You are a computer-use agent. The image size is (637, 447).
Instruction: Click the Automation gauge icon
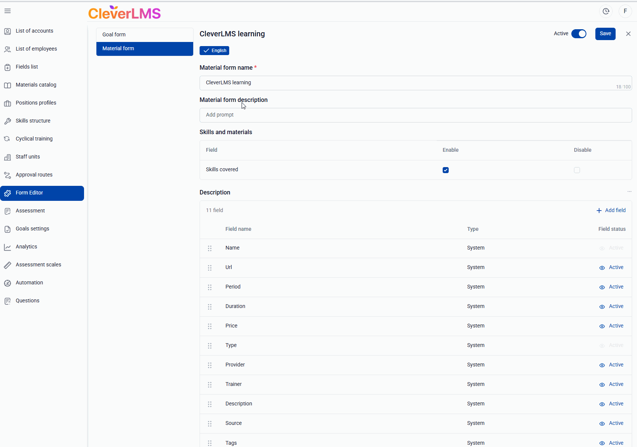coord(8,283)
